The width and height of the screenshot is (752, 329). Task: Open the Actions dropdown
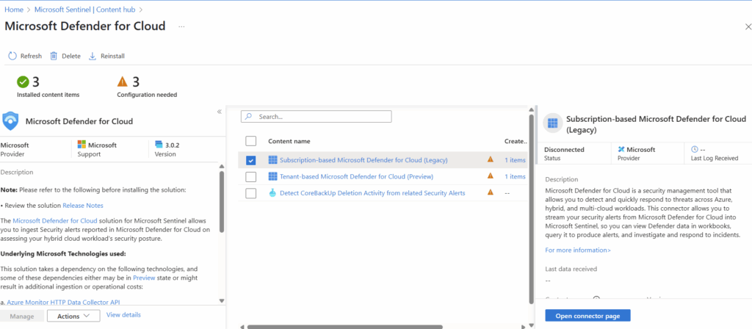click(73, 316)
